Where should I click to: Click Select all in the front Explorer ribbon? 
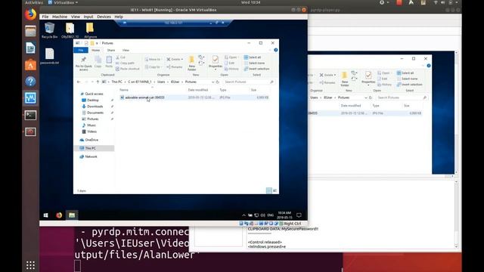[253, 57]
